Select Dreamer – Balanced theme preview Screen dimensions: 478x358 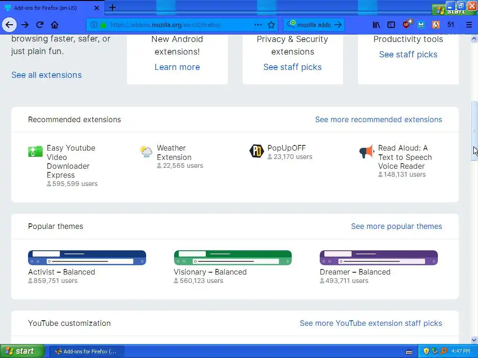(379, 257)
